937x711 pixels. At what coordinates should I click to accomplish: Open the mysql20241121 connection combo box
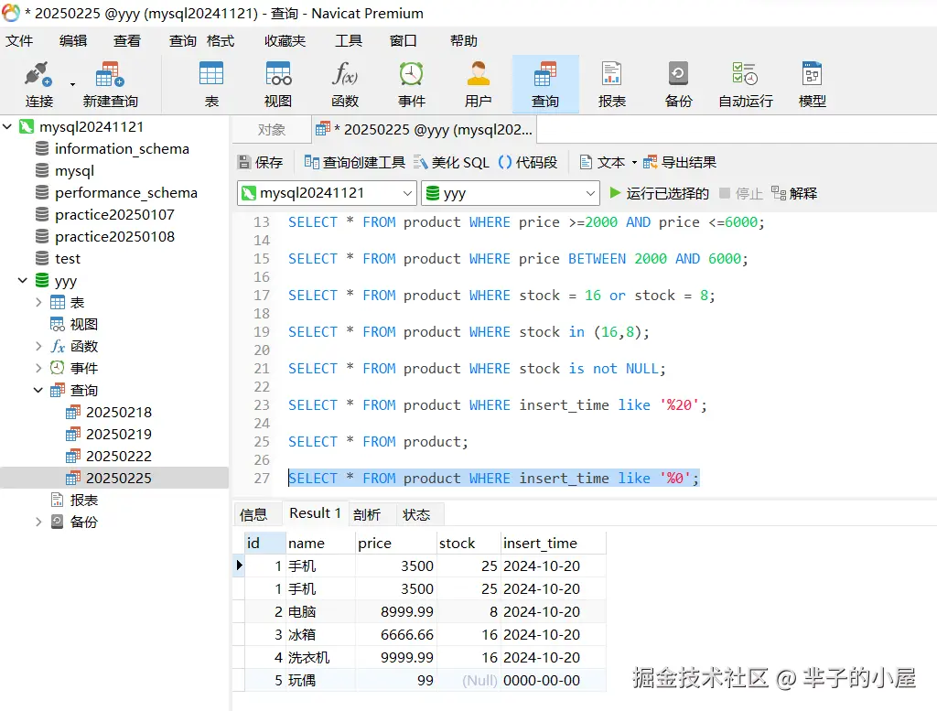[327, 193]
